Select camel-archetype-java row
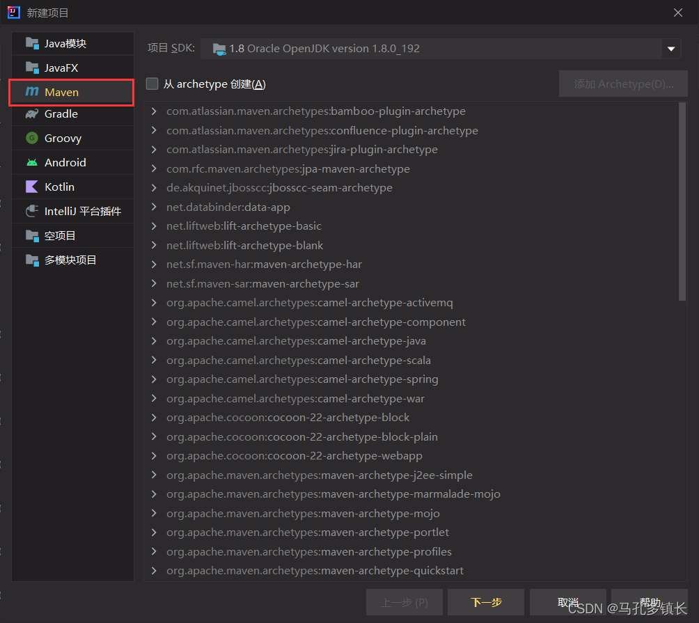Viewport: 699px width, 623px height. 411,341
